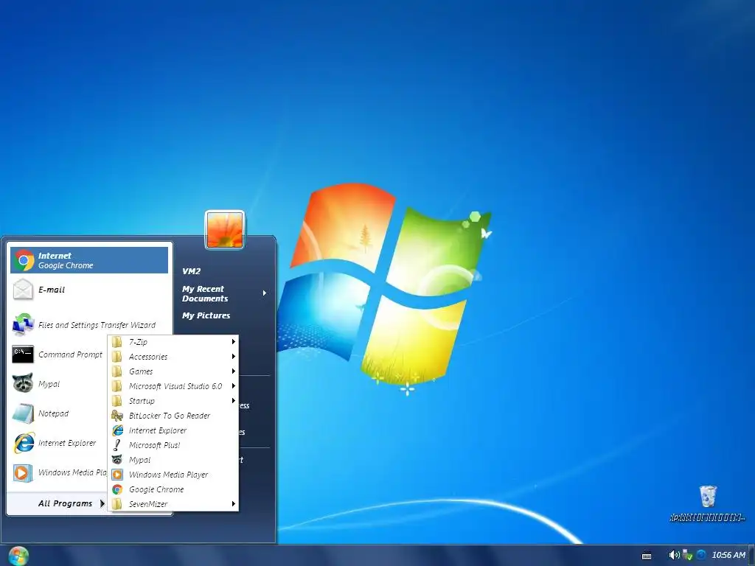The image size is (755, 566).
Task: Expand the Startup folder arrow
Action: click(234, 401)
